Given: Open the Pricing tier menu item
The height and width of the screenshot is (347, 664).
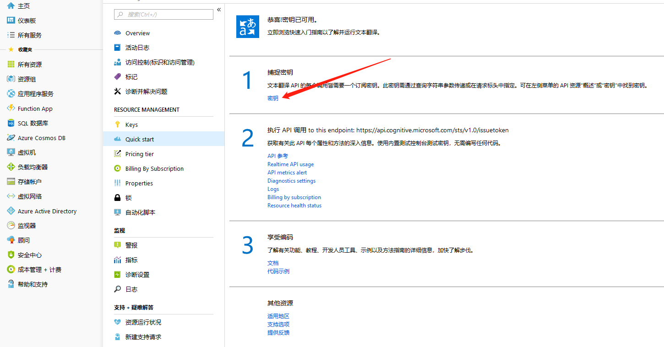Looking at the screenshot, I should (x=163, y=154).
